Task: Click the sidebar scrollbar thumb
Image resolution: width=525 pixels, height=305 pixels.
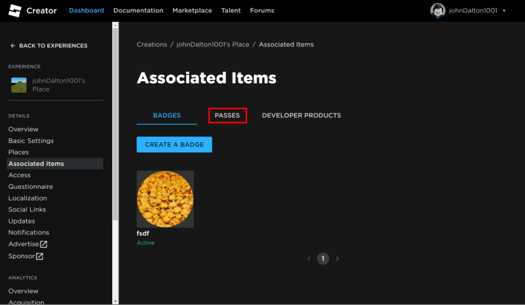Action: [x=115, y=124]
